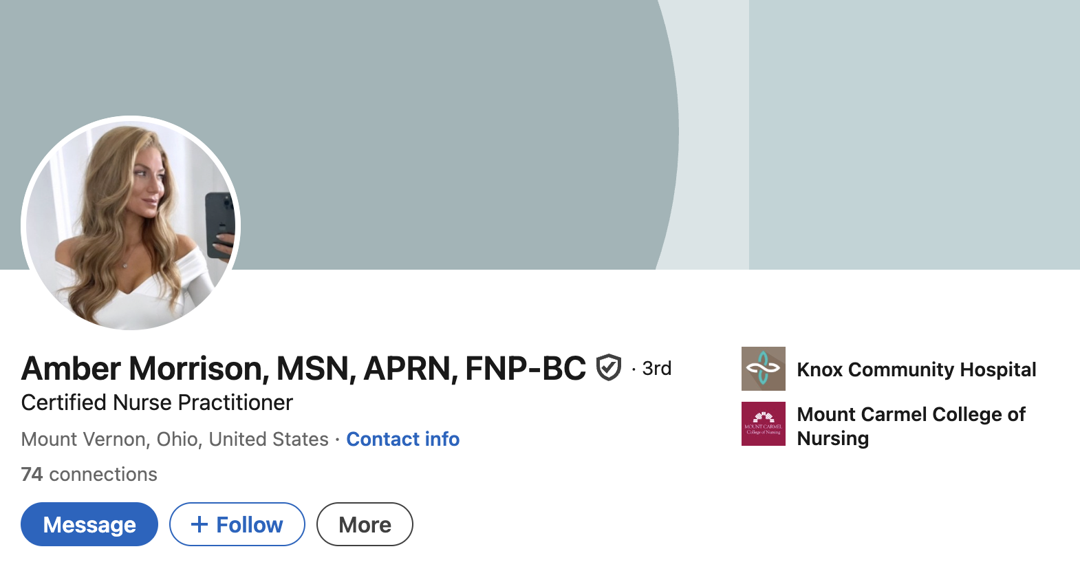The width and height of the screenshot is (1080, 571).
Task: Follow Amber Morrison
Action: [237, 525]
